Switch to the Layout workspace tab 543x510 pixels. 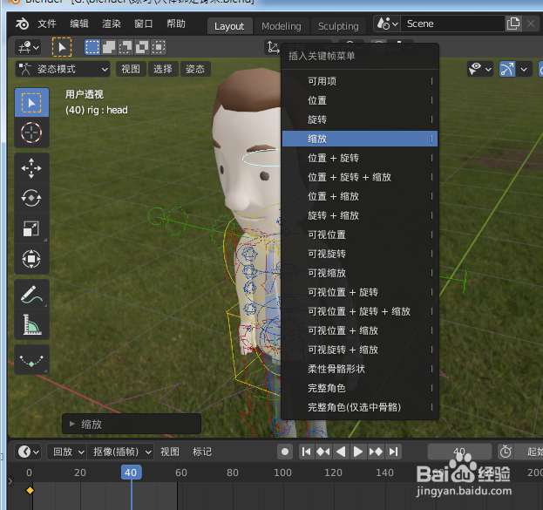click(x=229, y=26)
